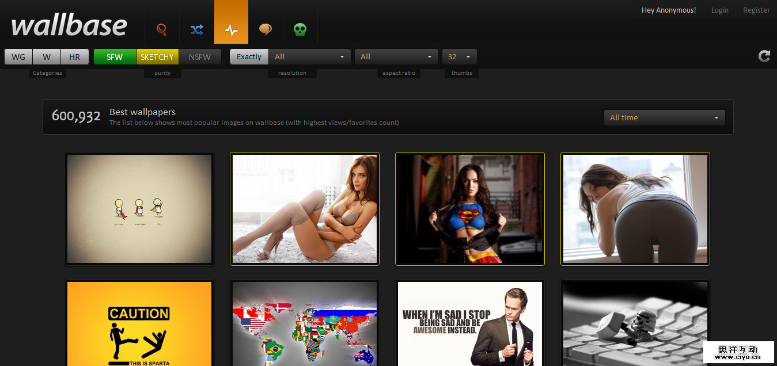The width and height of the screenshot is (777, 366).
Task: Open the aspect ratio All dropdown
Action: (396, 56)
